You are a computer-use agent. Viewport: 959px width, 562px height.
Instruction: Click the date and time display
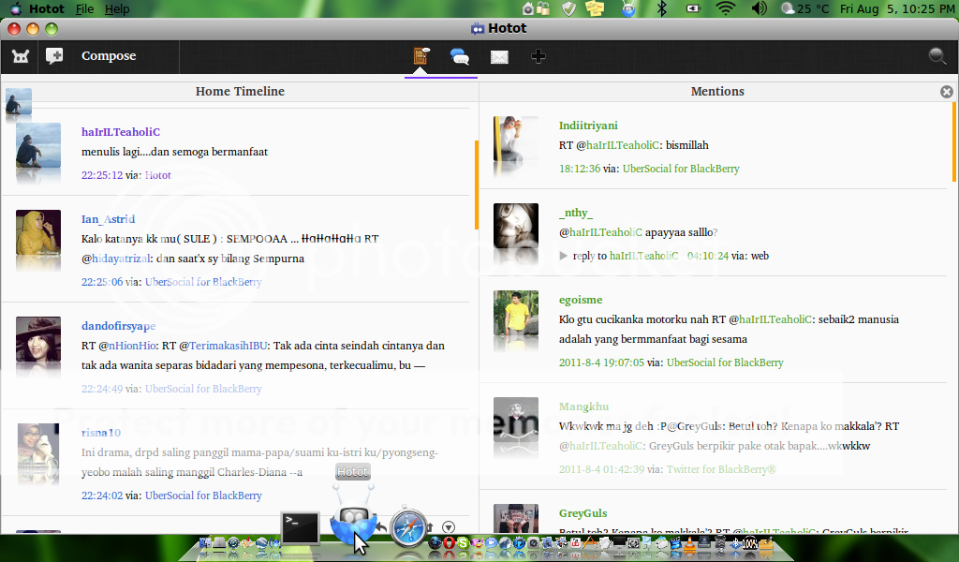point(896,8)
